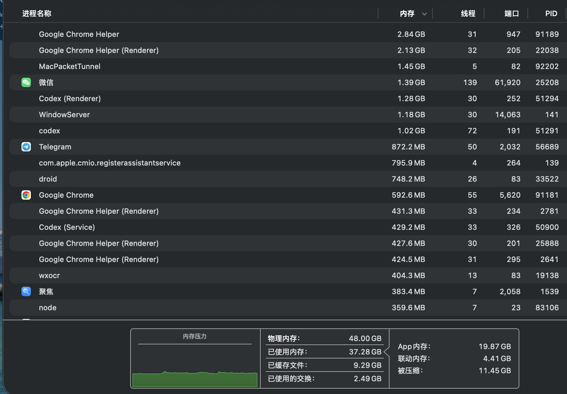Click the Telegram paper plane icon
The image size is (567, 394).
26,147
